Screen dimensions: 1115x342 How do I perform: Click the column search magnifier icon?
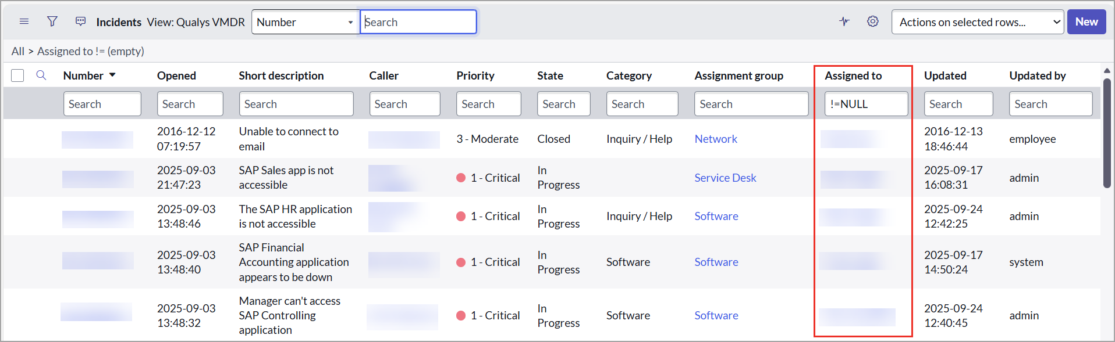click(x=41, y=75)
